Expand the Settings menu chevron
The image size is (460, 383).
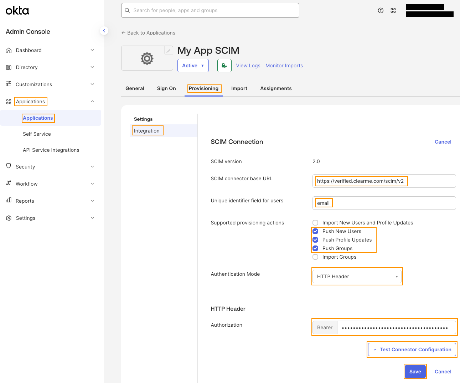tap(92, 218)
